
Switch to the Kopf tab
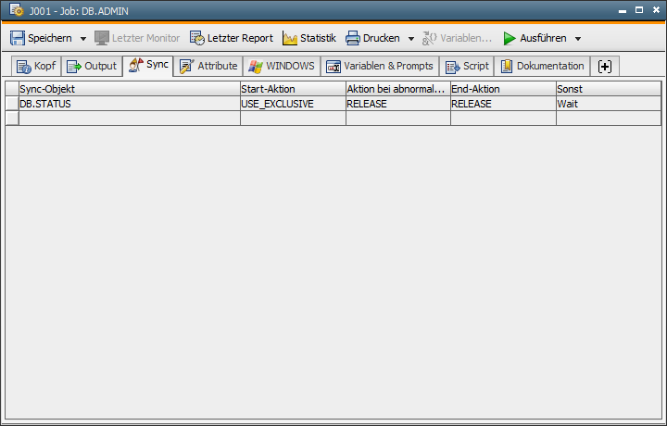[36, 66]
